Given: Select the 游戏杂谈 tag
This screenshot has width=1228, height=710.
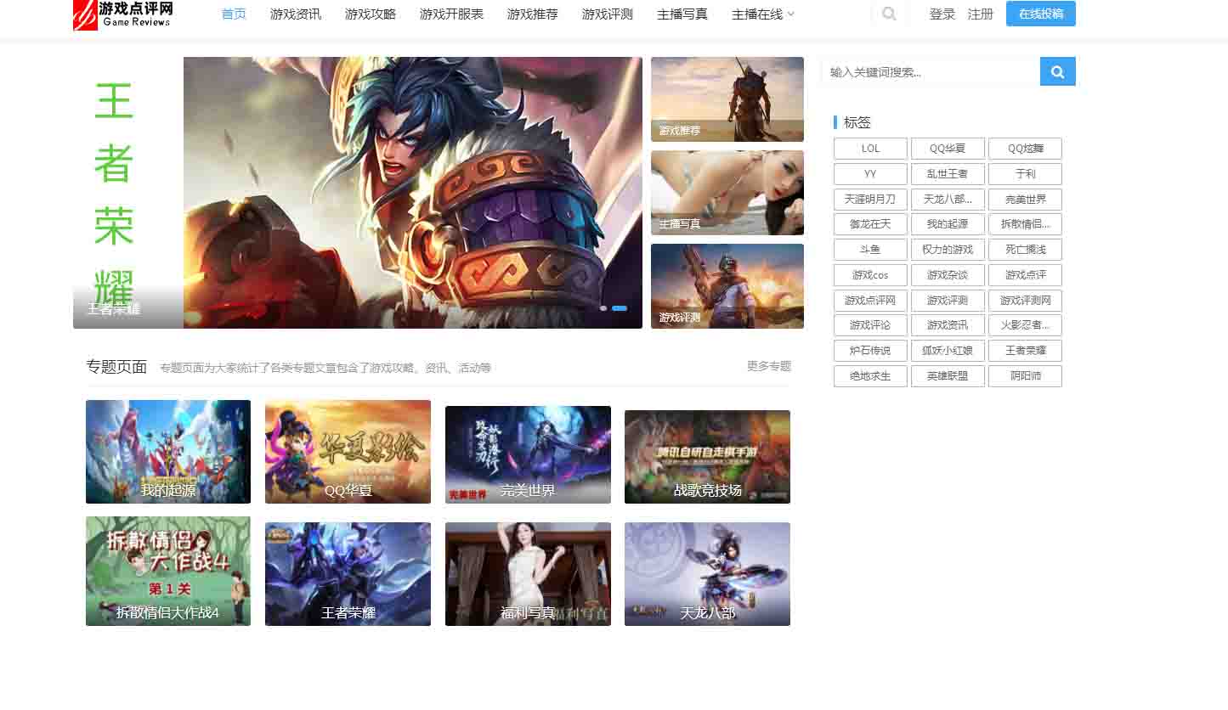Looking at the screenshot, I should coord(948,275).
